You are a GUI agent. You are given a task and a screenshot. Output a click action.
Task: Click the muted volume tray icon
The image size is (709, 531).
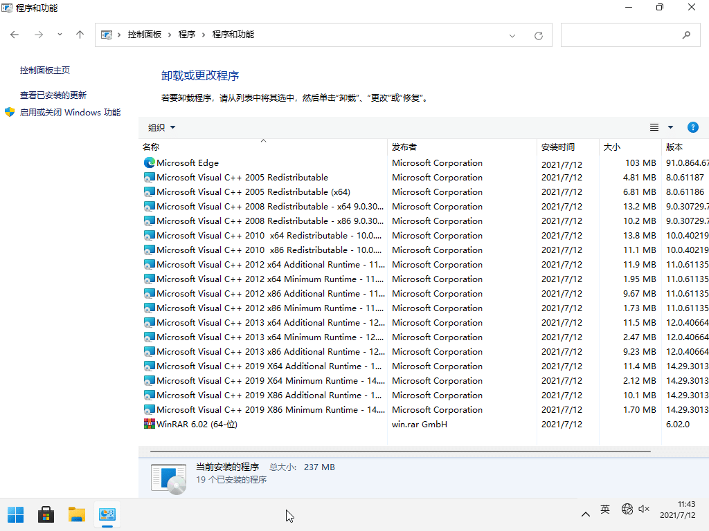tap(643, 510)
